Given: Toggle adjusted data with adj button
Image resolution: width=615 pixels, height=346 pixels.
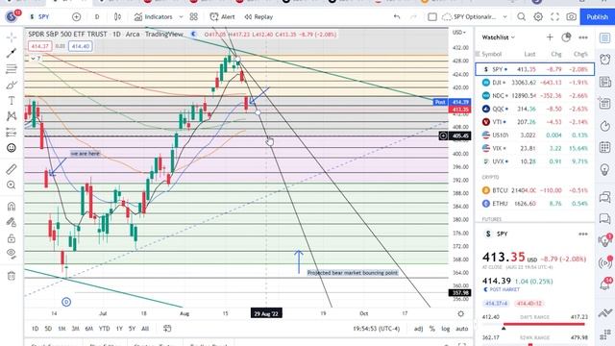Looking at the screenshot, I should point(419,329).
